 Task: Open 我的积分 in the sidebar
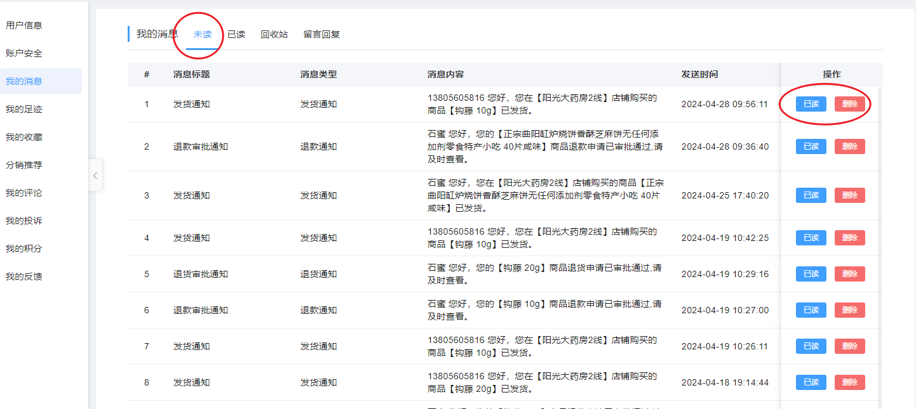coord(24,249)
